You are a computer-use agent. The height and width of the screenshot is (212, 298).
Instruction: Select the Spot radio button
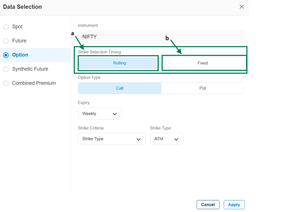pos(6,27)
